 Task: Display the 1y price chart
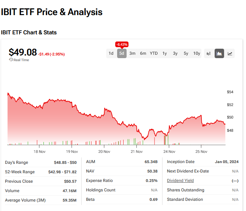(165, 54)
